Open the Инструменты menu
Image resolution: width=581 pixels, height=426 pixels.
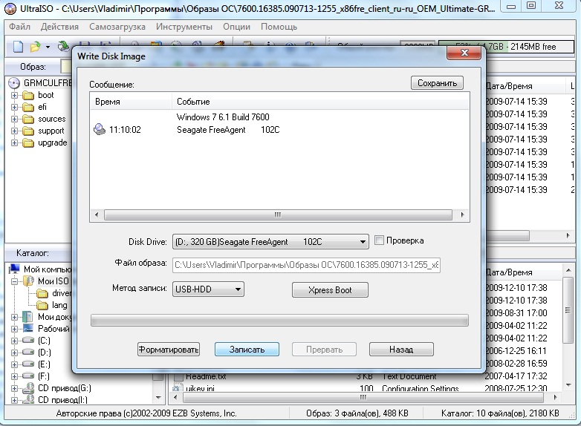tap(184, 27)
